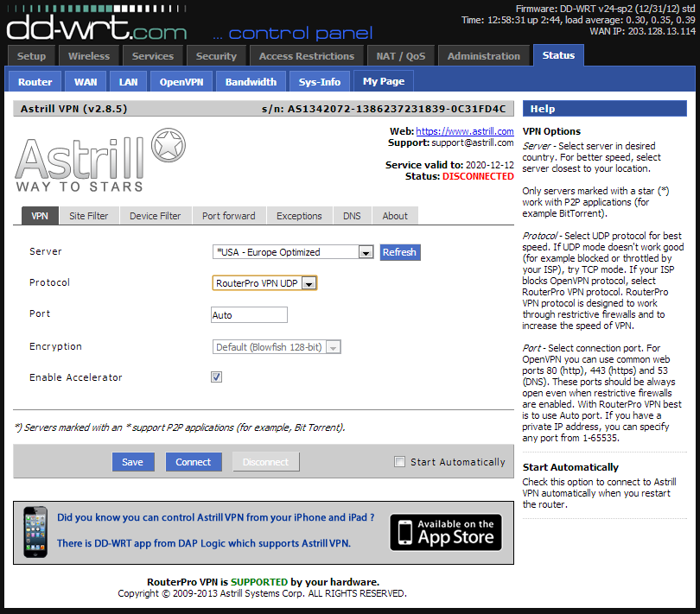Open the Sys-Info sub-tab
Screen dimensions: 700x614
(320, 82)
